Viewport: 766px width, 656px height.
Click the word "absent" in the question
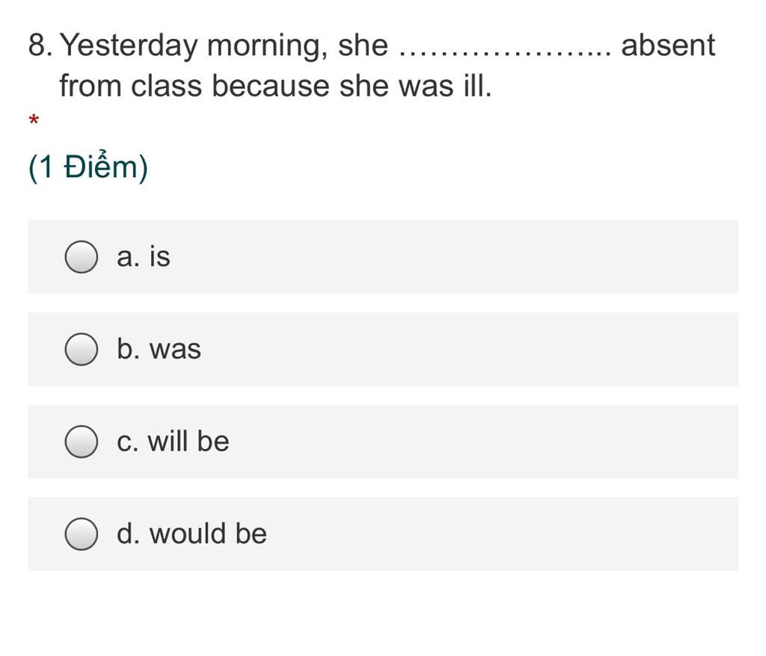[668, 45]
